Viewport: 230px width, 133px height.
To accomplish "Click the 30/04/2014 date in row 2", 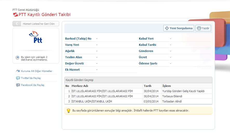I will [151, 96].
